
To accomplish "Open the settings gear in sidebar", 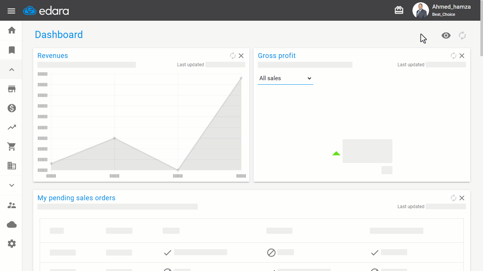I will pos(12,244).
